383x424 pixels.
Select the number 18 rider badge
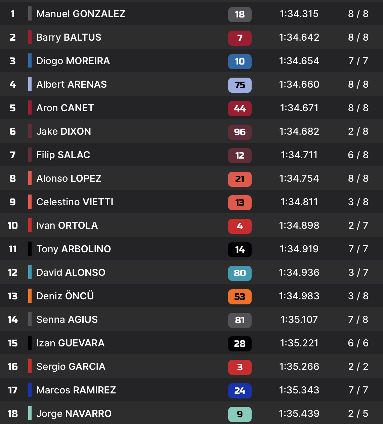pyautogui.click(x=240, y=14)
